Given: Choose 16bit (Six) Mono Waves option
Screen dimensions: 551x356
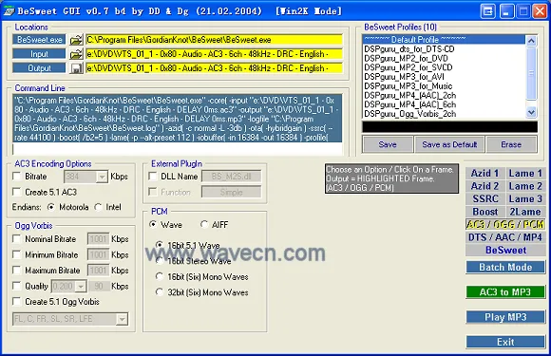Looking at the screenshot, I should click(x=160, y=276).
